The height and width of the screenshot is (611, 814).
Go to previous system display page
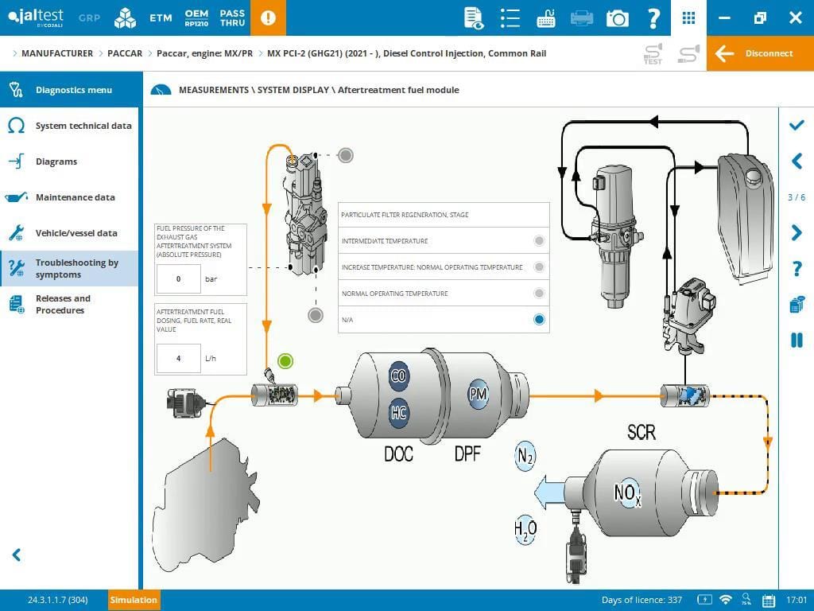point(797,162)
